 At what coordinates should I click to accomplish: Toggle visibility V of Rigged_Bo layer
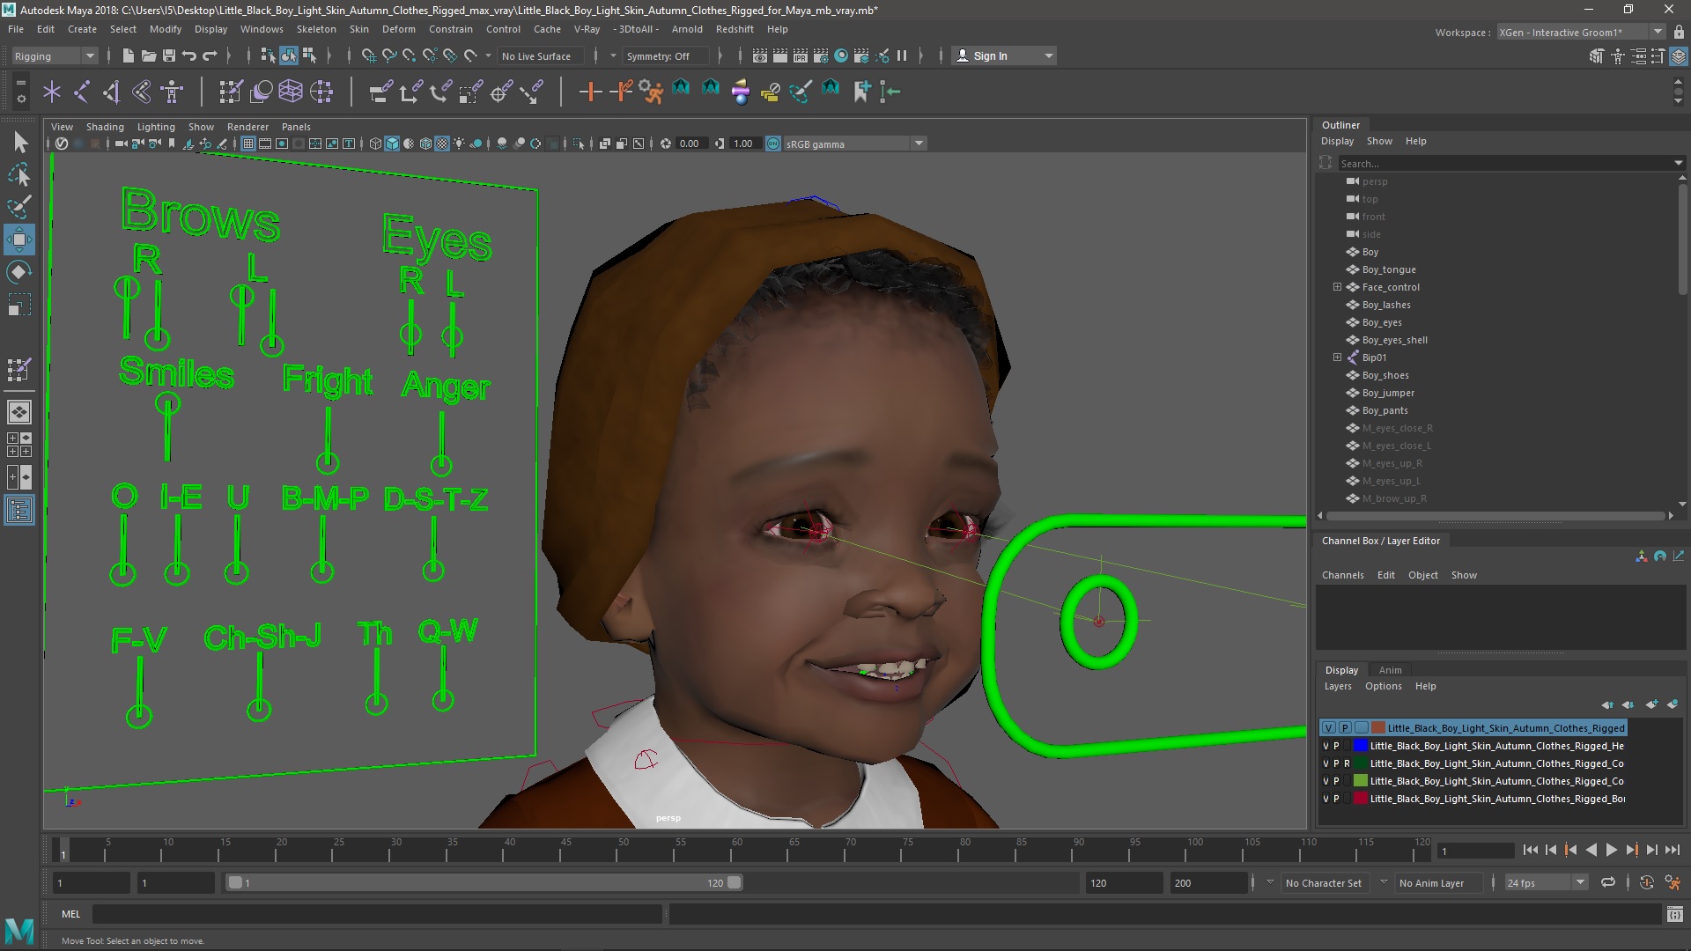coord(1325,799)
